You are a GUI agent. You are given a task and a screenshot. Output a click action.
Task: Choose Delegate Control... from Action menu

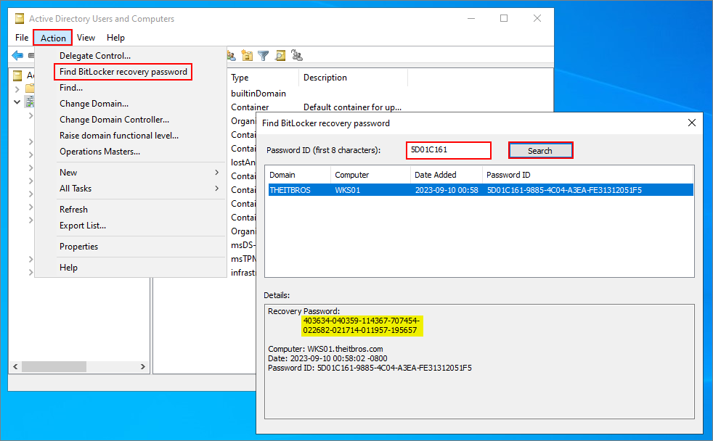tap(95, 55)
